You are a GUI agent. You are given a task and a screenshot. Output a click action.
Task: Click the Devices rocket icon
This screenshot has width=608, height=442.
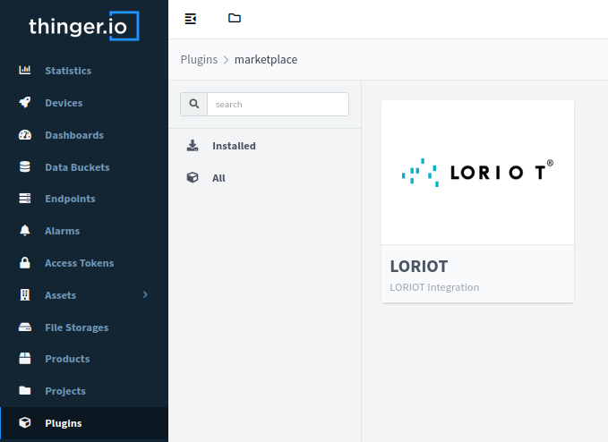click(x=25, y=103)
